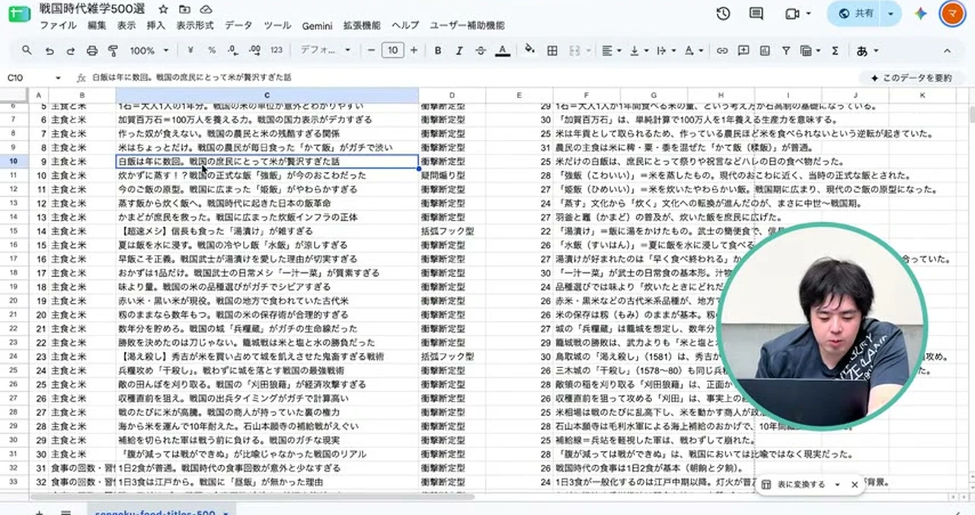
Task: Select cell 【渇え殺し】秀吉が米を買い占めて城を飢えさせた鬼畜すぎる戦術
Action: tap(267, 356)
